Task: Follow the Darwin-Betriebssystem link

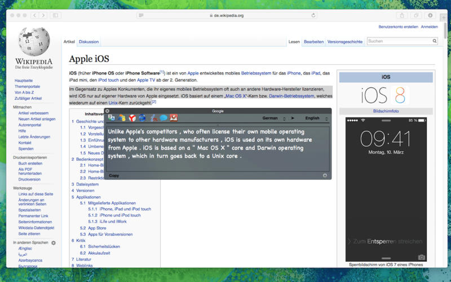Action: pos(291,96)
